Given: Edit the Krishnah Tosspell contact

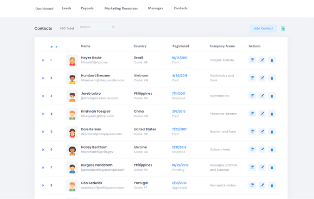Looking at the screenshot, I should click(x=262, y=114).
